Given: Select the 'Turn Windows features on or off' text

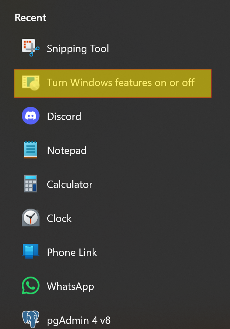Looking at the screenshot, I should [x=120, y=83].
